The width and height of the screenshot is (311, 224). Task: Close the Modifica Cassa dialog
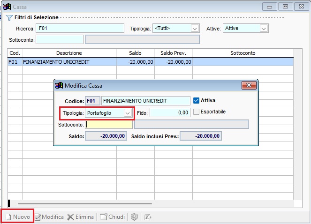(x=248, y=85)
